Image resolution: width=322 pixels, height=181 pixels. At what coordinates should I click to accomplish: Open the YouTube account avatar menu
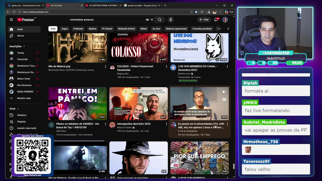(225, 20)
